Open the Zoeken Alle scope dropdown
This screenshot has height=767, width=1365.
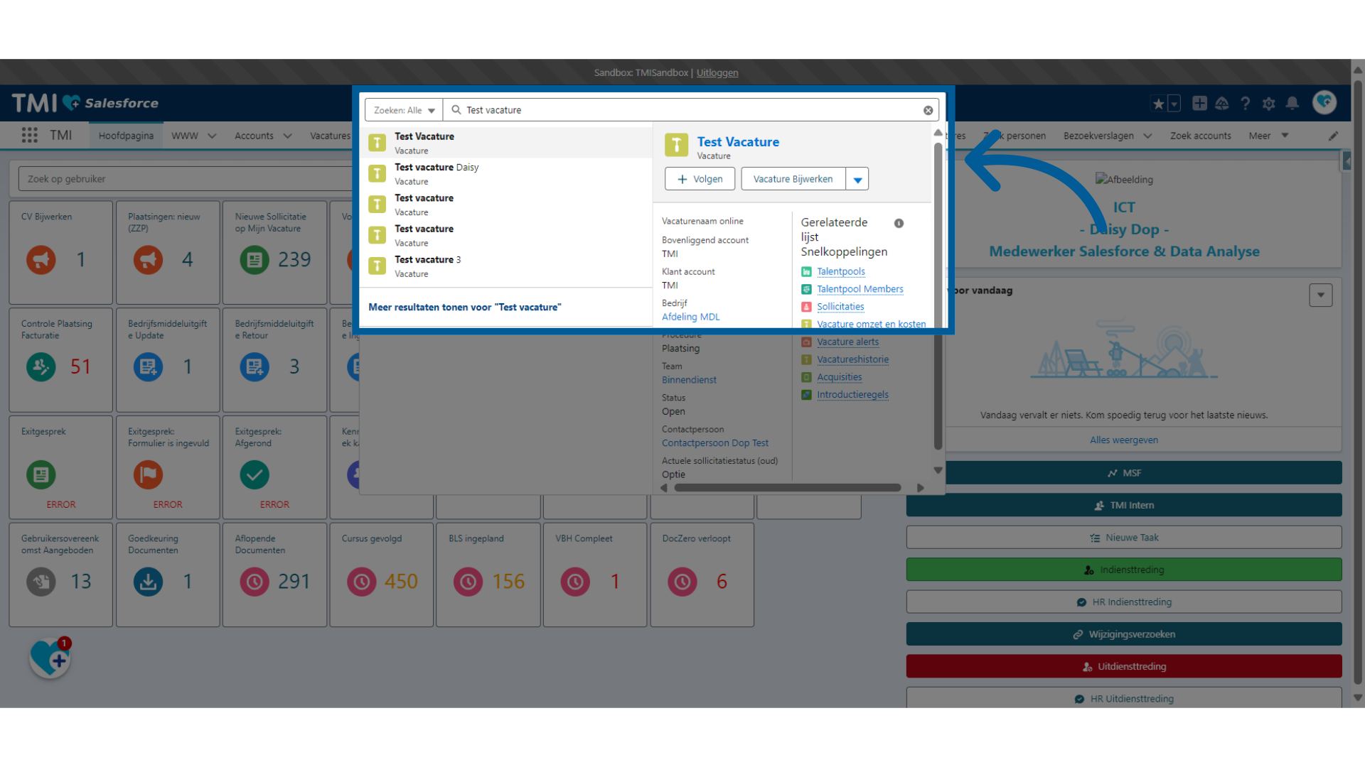pyautogui.click(x=401, y=109)
